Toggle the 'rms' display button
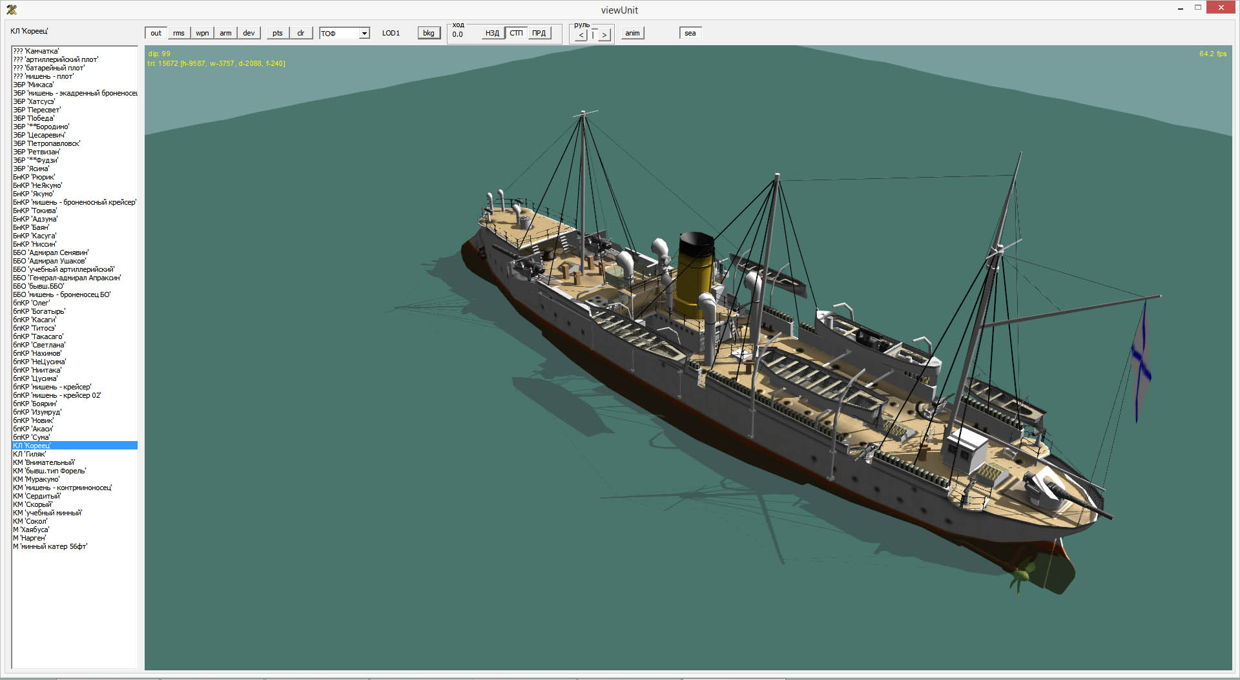This screenshot has width=1240, height=680. coord(179,33)
